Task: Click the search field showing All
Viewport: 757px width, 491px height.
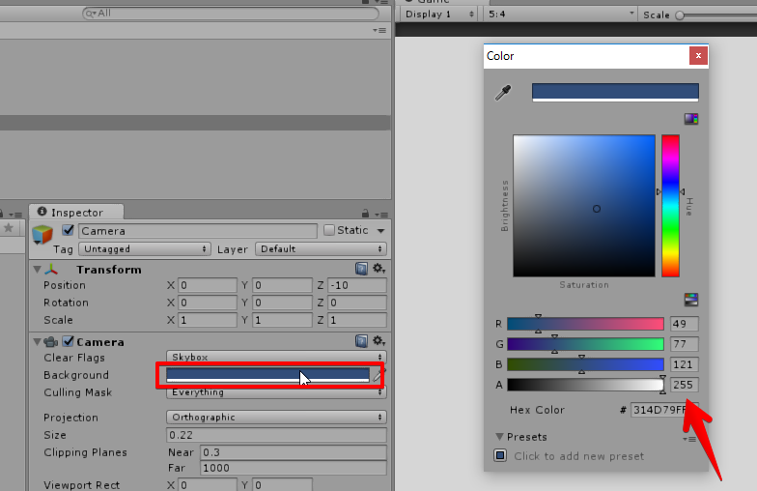Action: point(230,14)
